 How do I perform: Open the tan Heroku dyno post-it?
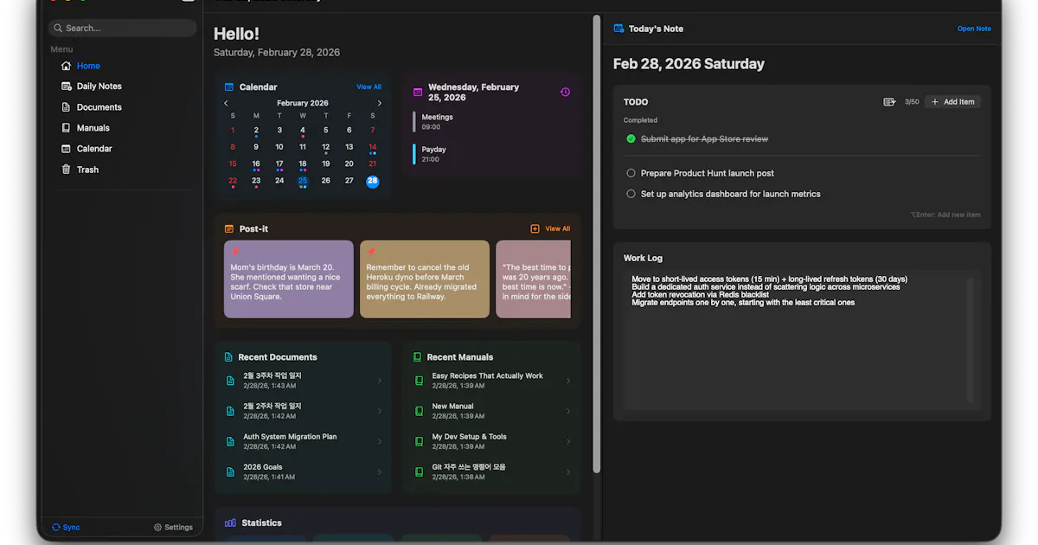point(425,279)
